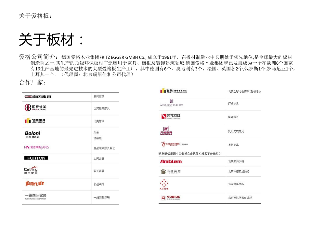Click the large title '关于板材:'
This screenshot has width=312, height=234.
coord(51,39)
